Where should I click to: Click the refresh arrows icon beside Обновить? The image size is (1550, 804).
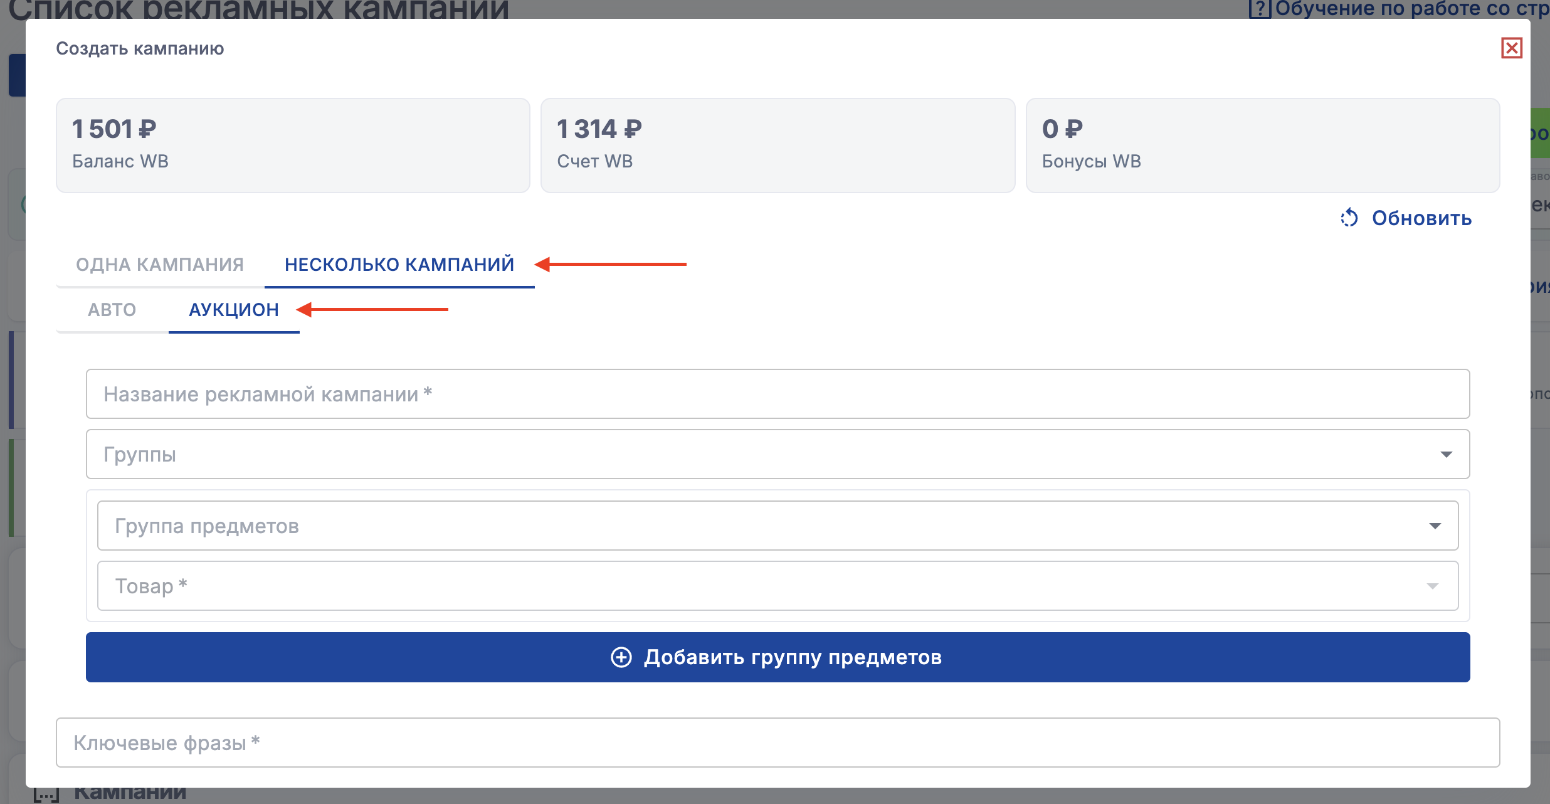pos(1349,218)
